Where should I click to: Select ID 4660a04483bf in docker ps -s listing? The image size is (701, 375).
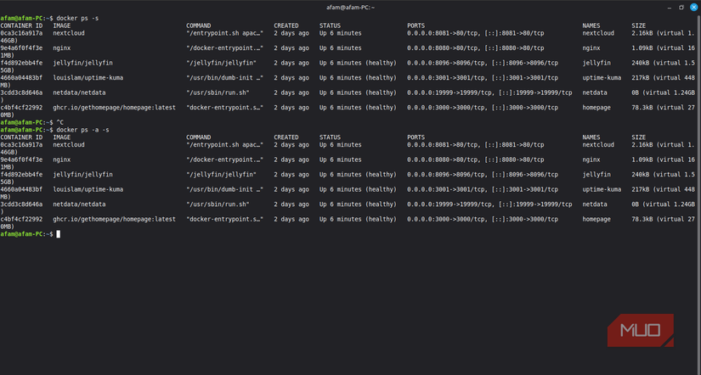[21, 78]
